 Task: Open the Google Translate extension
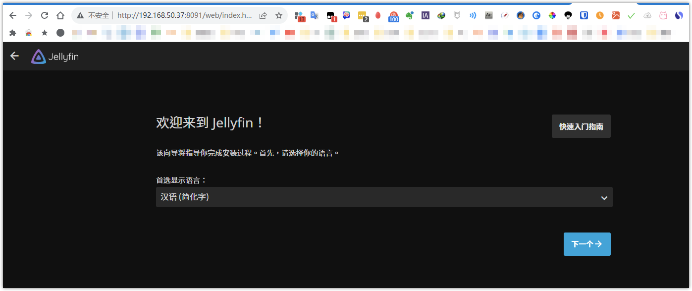coord(315,15)
